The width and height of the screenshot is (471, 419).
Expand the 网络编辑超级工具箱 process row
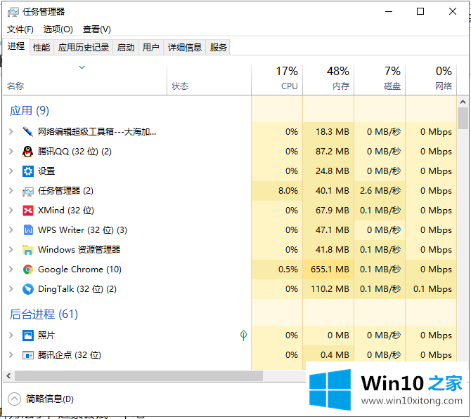click(11, 132)
